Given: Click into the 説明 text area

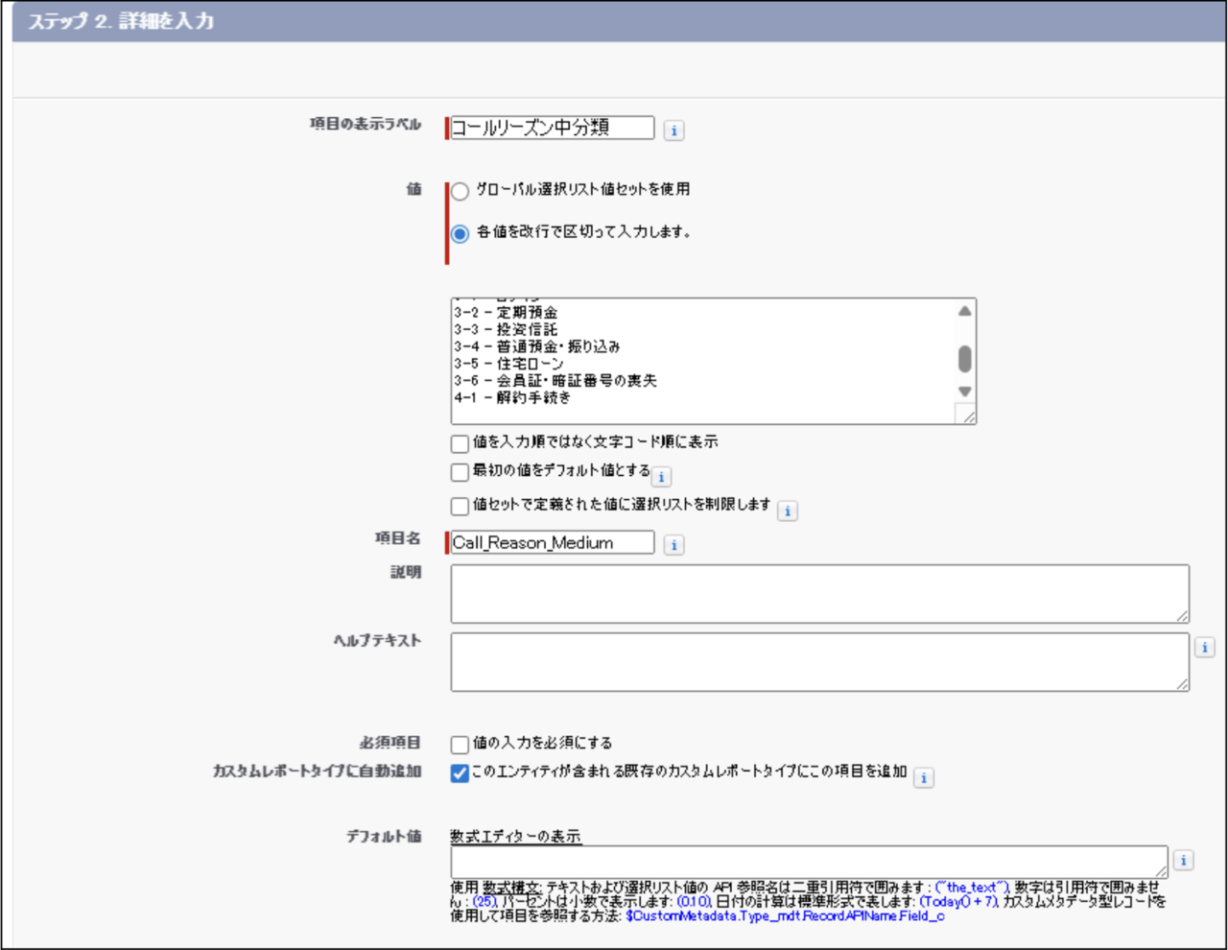Looking at the screenshot, I should pyautogui.click(x=819, y=594).
